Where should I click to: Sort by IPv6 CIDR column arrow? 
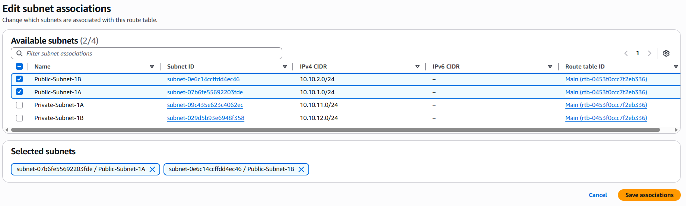550,67
